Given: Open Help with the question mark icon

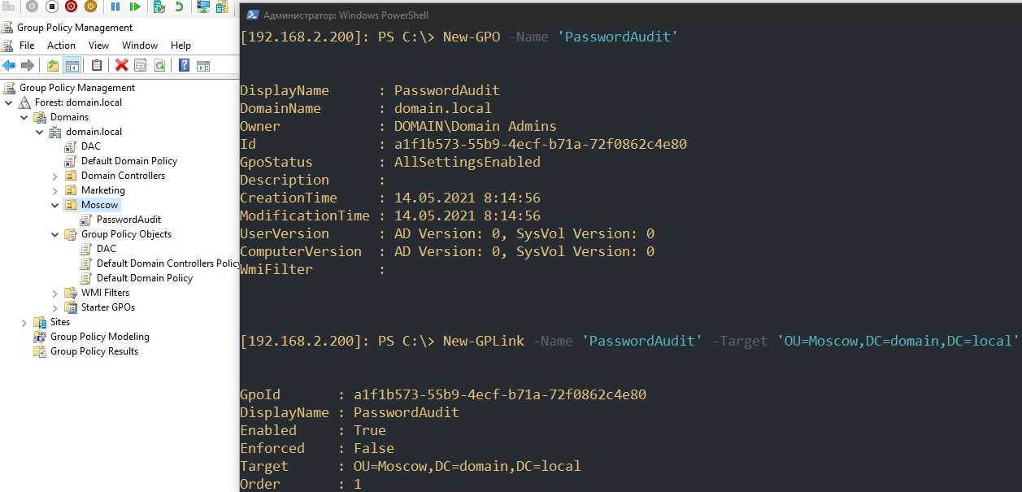Looking at the screenshot, I should point(185,66).
